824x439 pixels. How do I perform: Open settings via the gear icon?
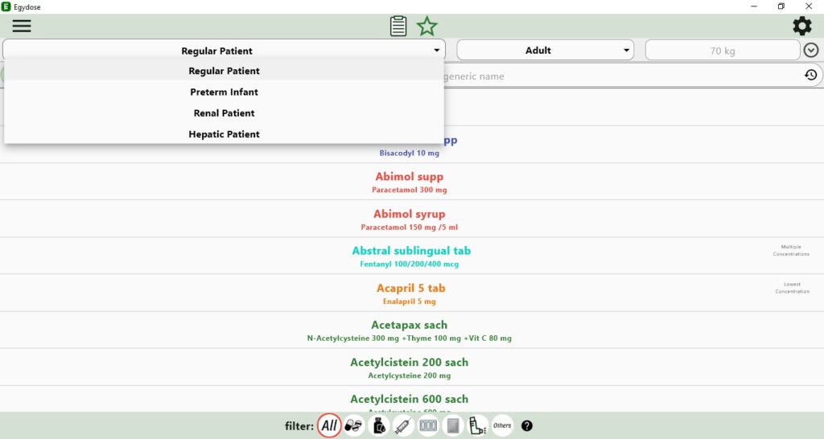point(801,26)
